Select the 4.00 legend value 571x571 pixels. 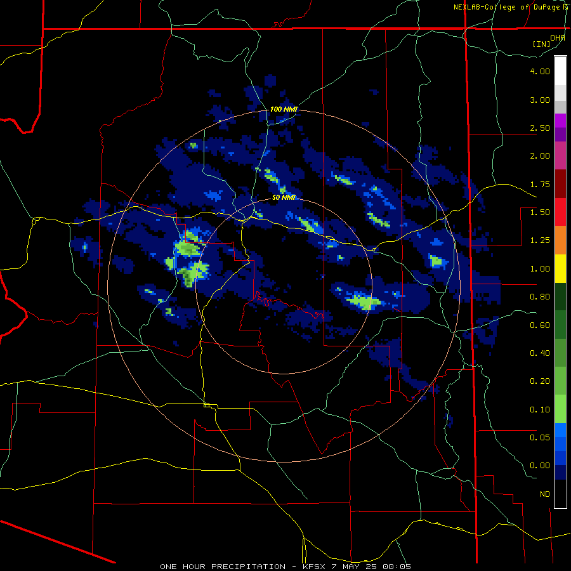tap(540, 71)
